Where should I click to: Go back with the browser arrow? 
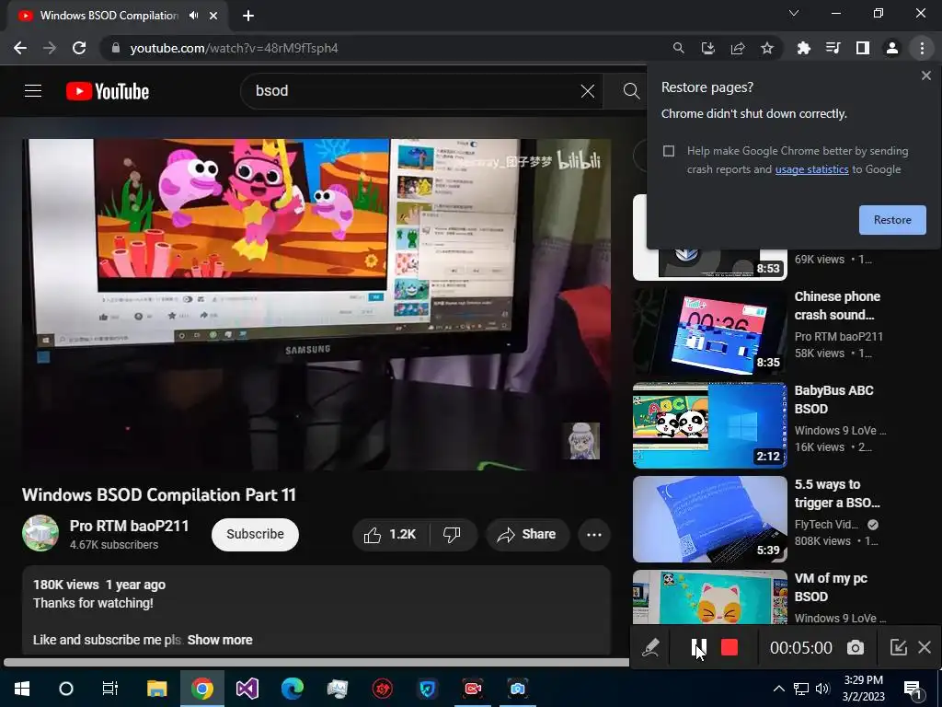pos(20,48)
